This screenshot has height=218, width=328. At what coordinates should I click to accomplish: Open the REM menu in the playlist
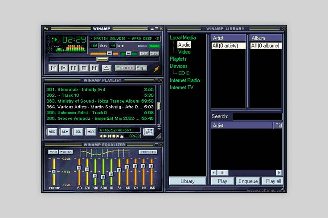pyautogui.click(x=65, y=131)
